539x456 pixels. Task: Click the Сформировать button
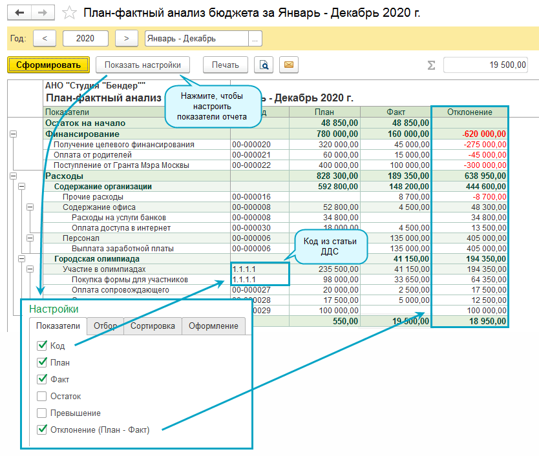tap(48, 65)
